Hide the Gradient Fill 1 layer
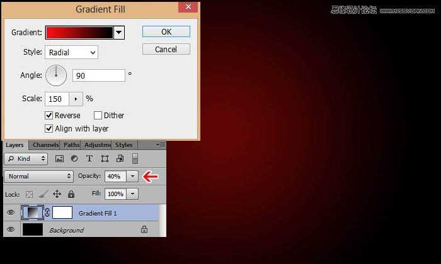This screenshot has height=264, width=441. [x=11, y=212]
